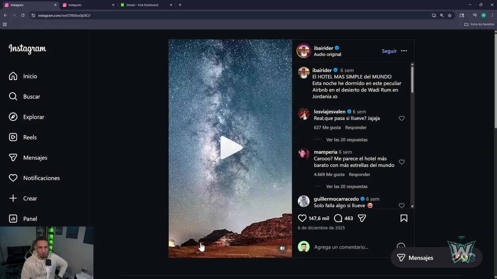Screen dimensions: 497x279
Task: View the 147,6 mil likes count
Action: (319, 219)
